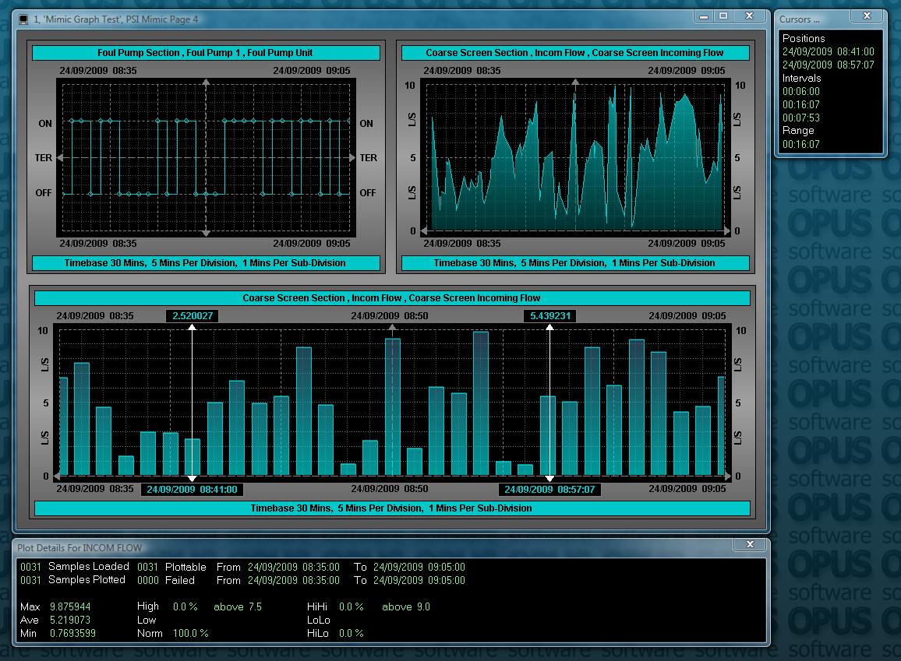
Task: Click the 5.439231 cursor value label
Action: pyautogui.click(x=550, y=315)
